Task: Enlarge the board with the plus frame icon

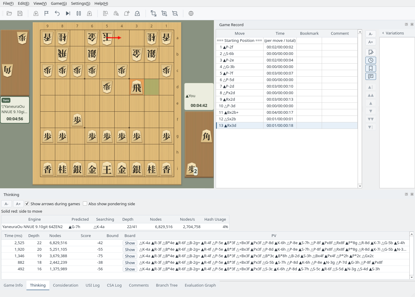Action: pyautogui.click(x=164, y=13)
